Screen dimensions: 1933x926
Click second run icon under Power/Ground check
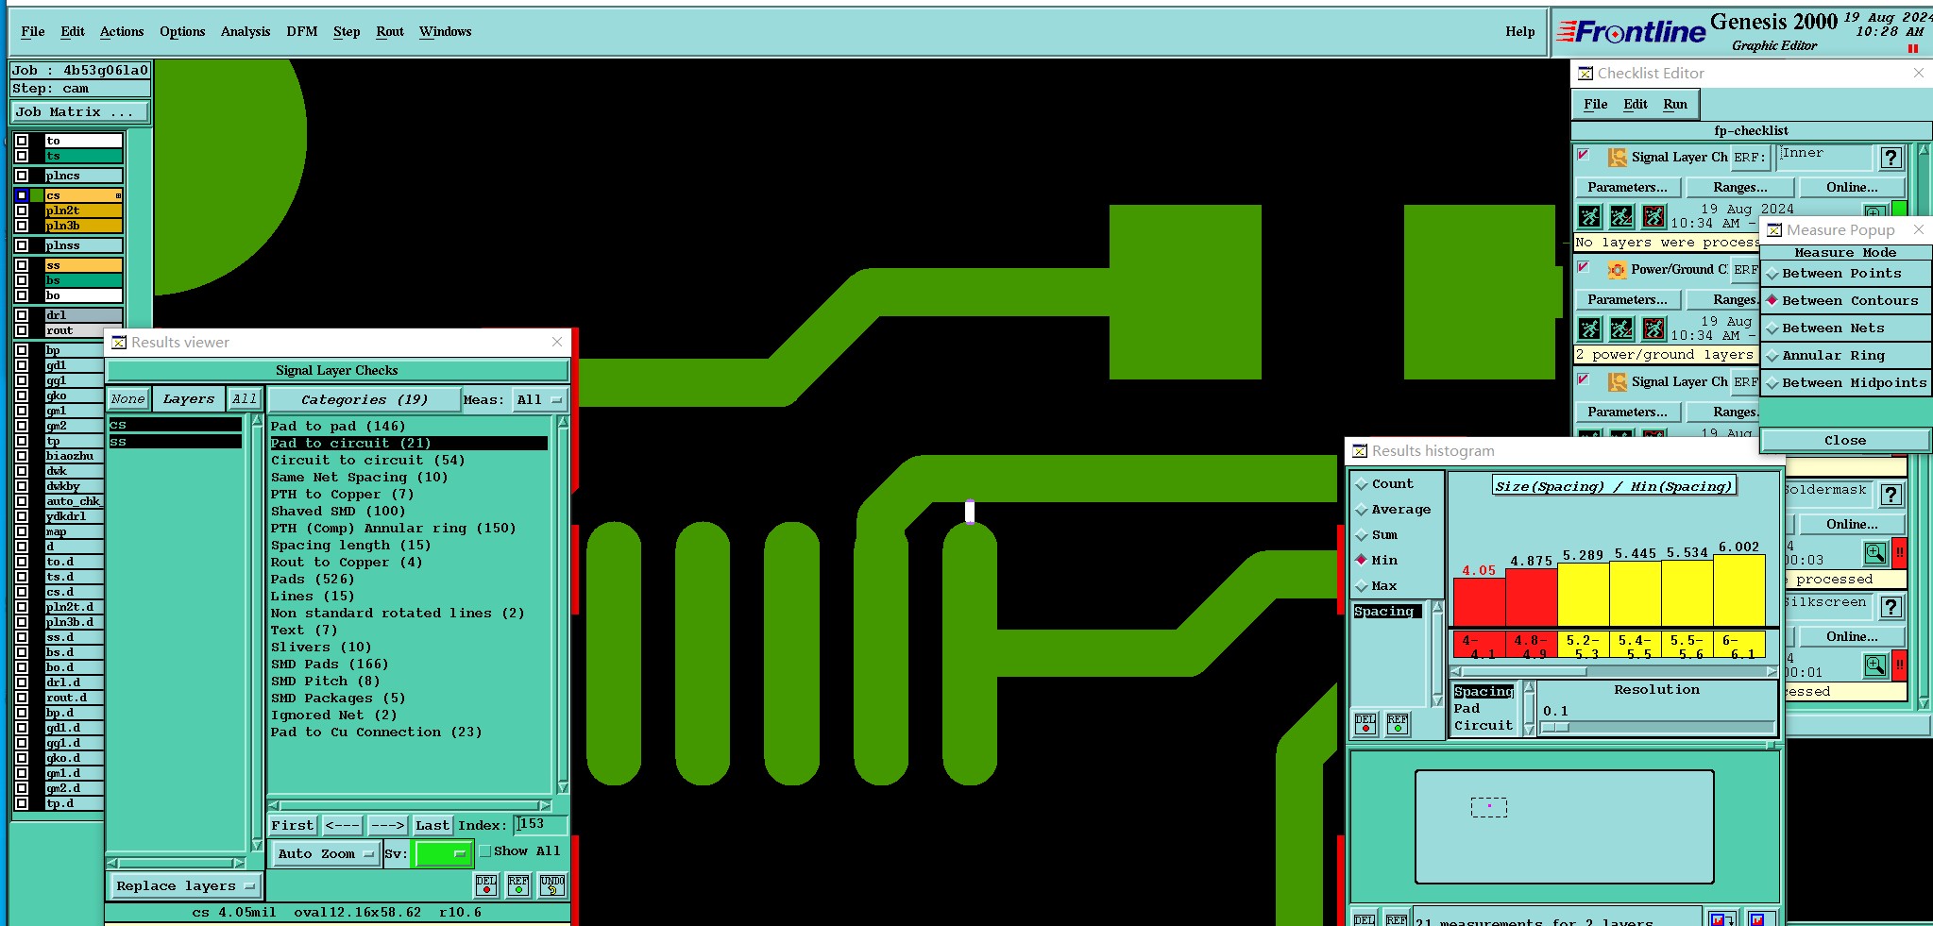(x=1621, y=328)
